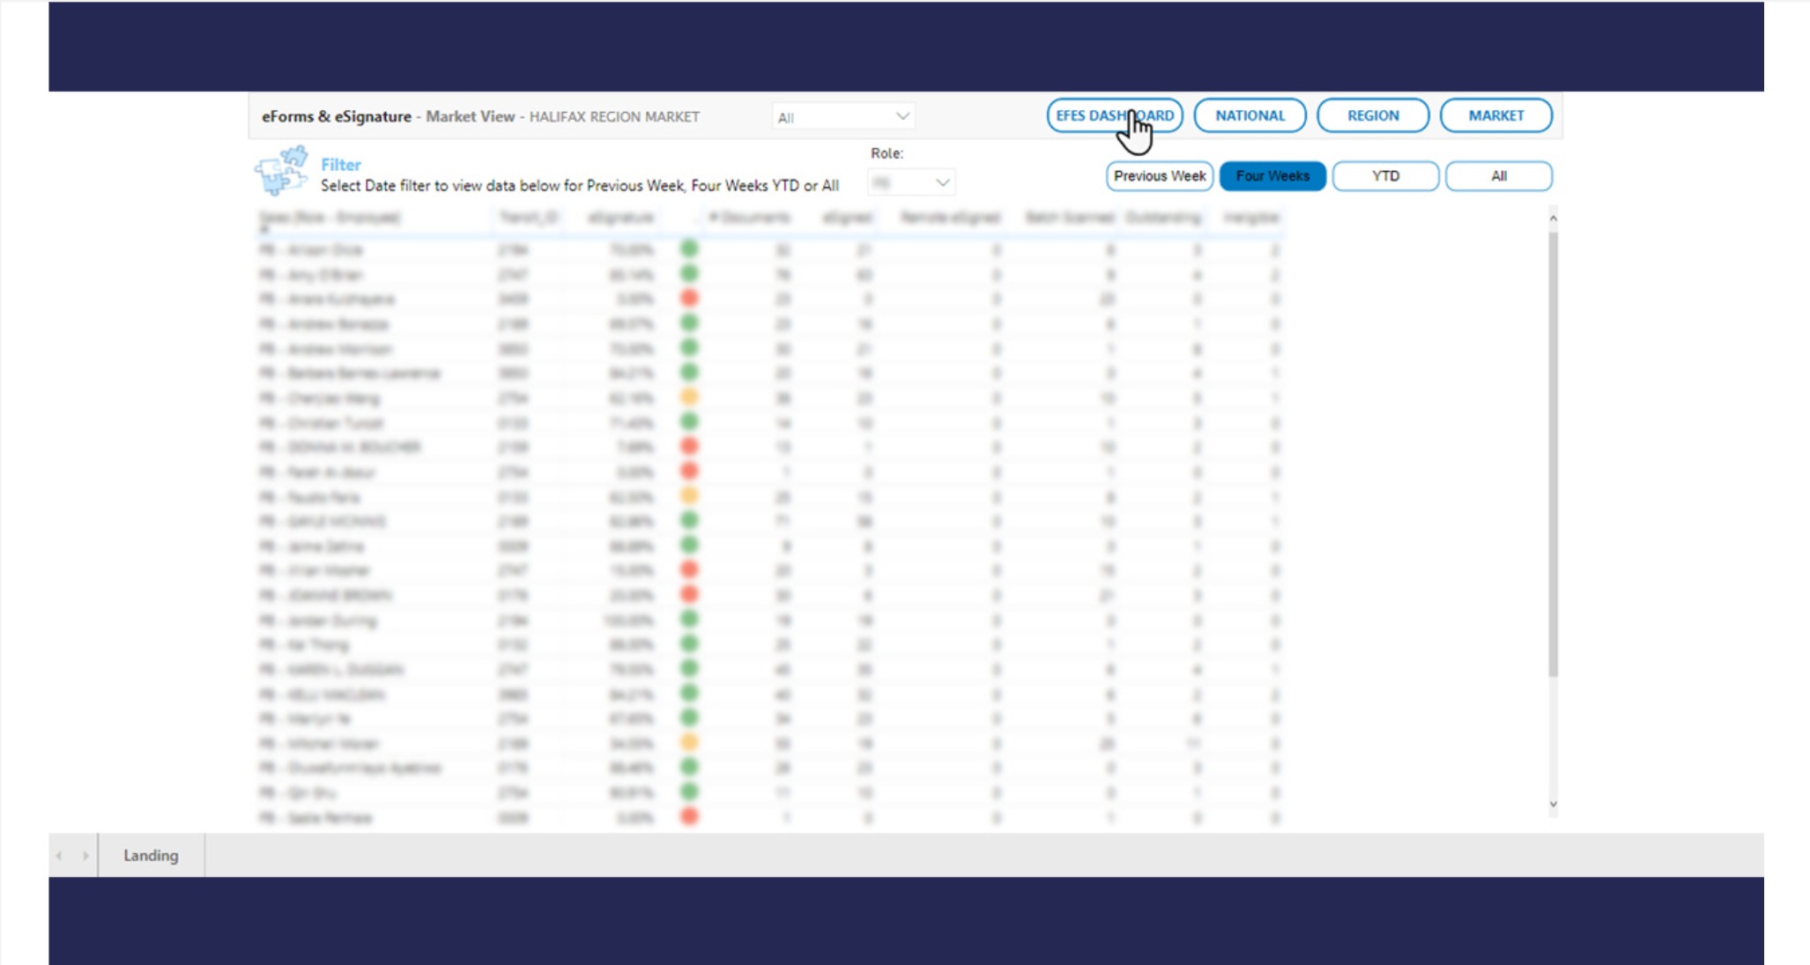The image size is (1810, 965).
Task: Click the scroll down arrow on table
Action: (1553, 804)
